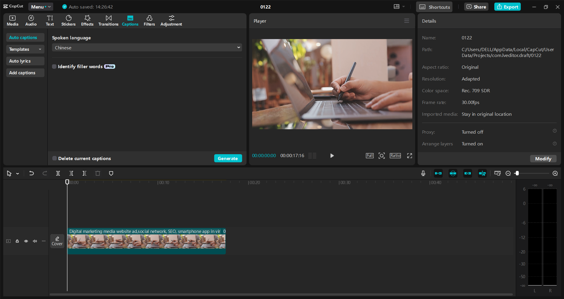Select the Split tool in timeline toolbar

[x=58, y=173]
